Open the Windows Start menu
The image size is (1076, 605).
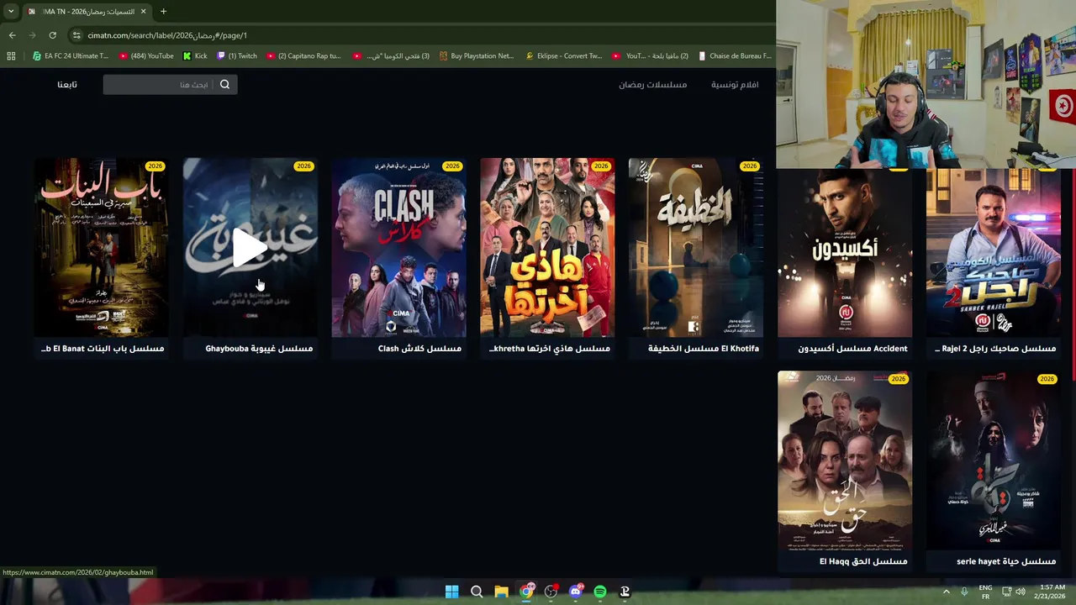tap(451, 592)
